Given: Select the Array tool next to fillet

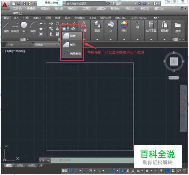Looking at the screenshot, I should click(x=73, y=29).
